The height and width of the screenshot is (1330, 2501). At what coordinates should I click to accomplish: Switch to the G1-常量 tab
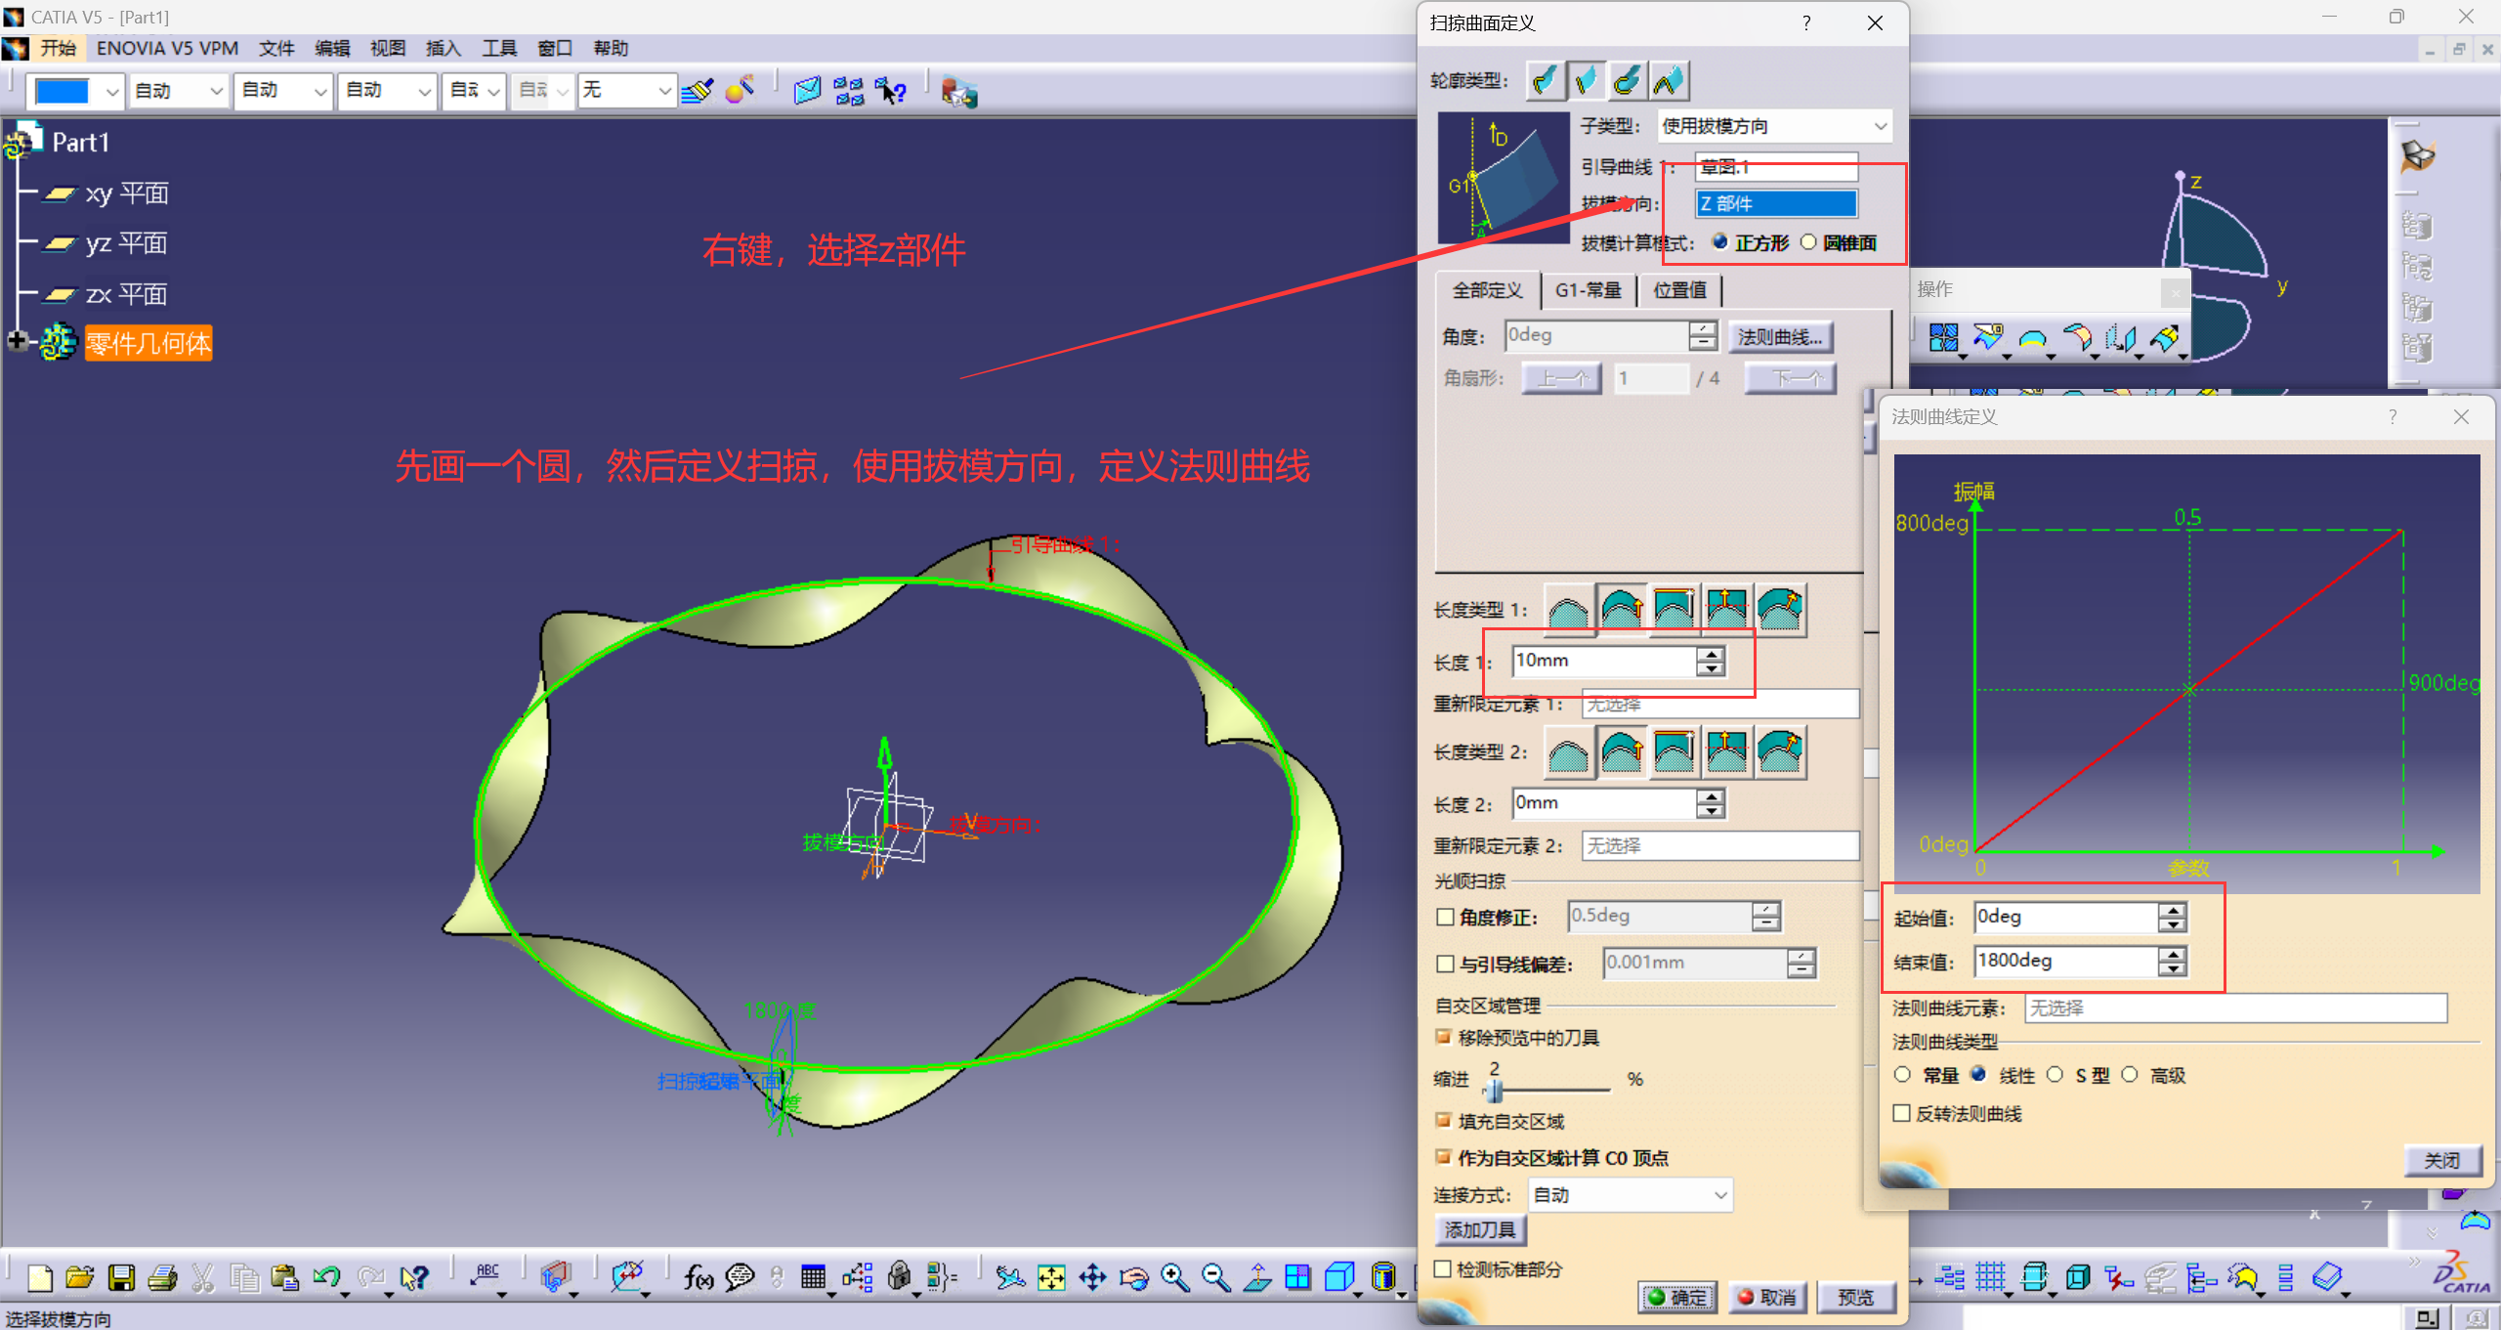click(x=1589, y=290)
